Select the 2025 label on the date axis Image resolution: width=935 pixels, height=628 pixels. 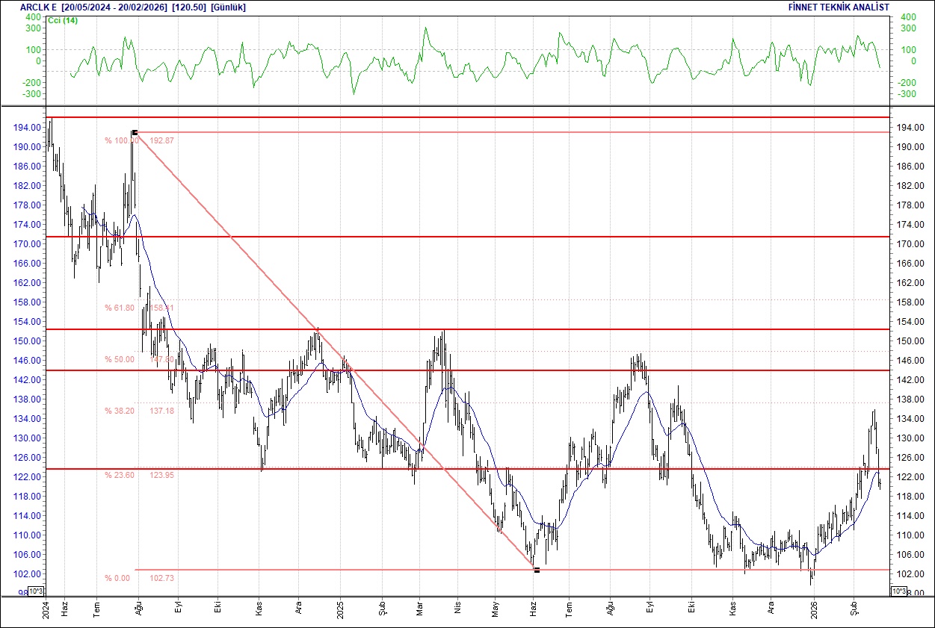[341, 609]
